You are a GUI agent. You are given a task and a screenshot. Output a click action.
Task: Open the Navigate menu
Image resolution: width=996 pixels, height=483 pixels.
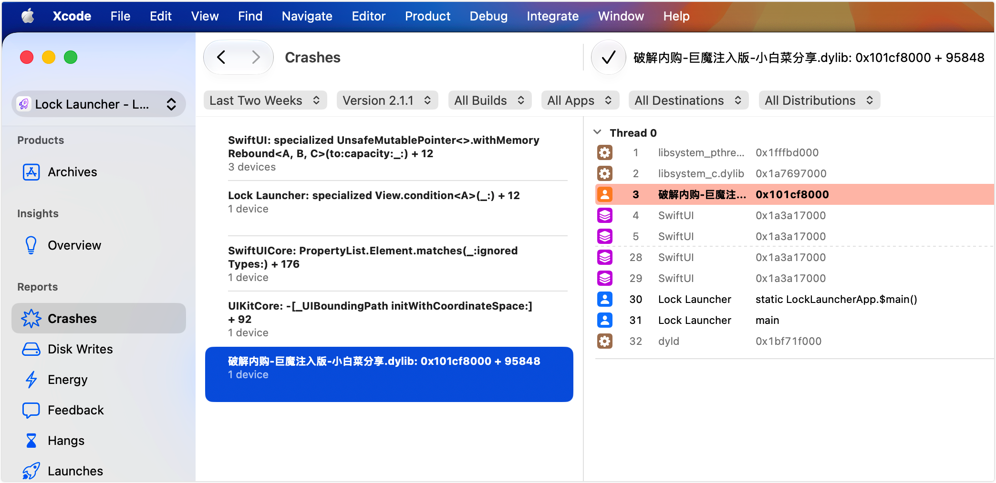[307, 16]
